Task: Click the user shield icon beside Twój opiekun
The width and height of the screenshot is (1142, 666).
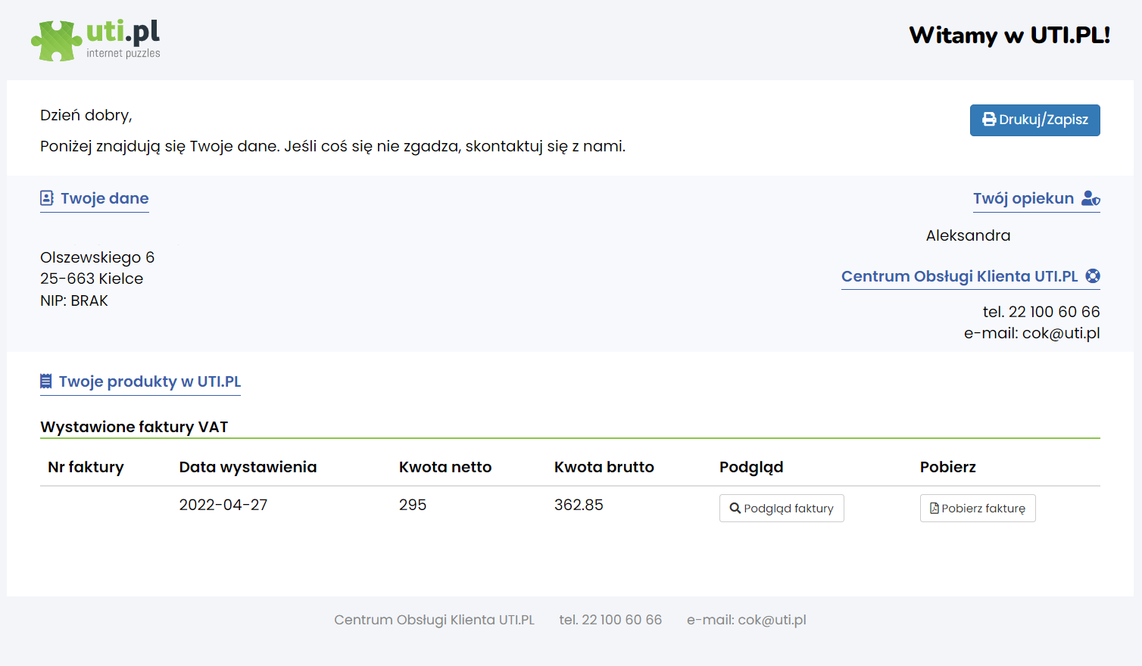Action: click(x=1091, y=198)
